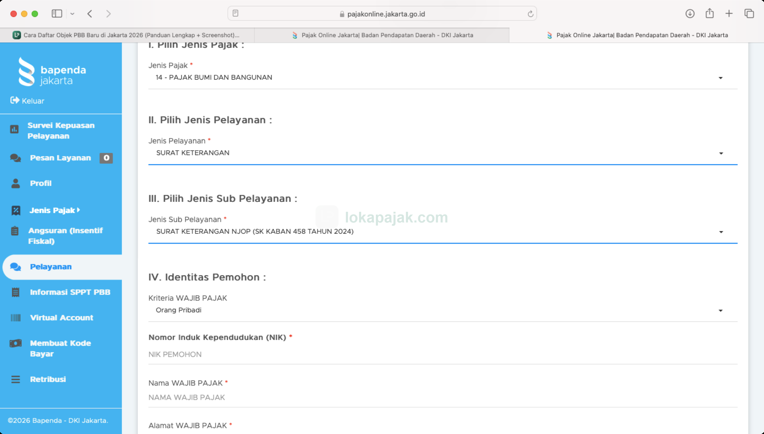
Task: Click the Pesan Layanan chat icon
Action: pyautogui.click(x=16, y=158)
